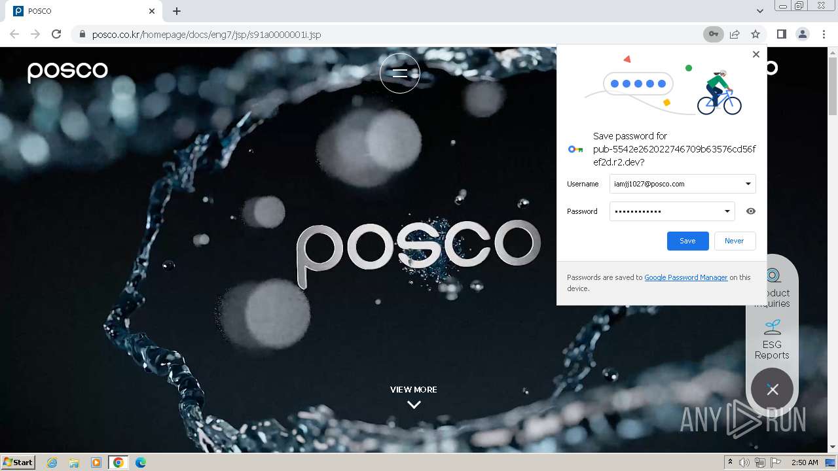838x471 pixels.
Task: Click the taskbar clock 2:50 AM
Action: click(x=805, y=462)
